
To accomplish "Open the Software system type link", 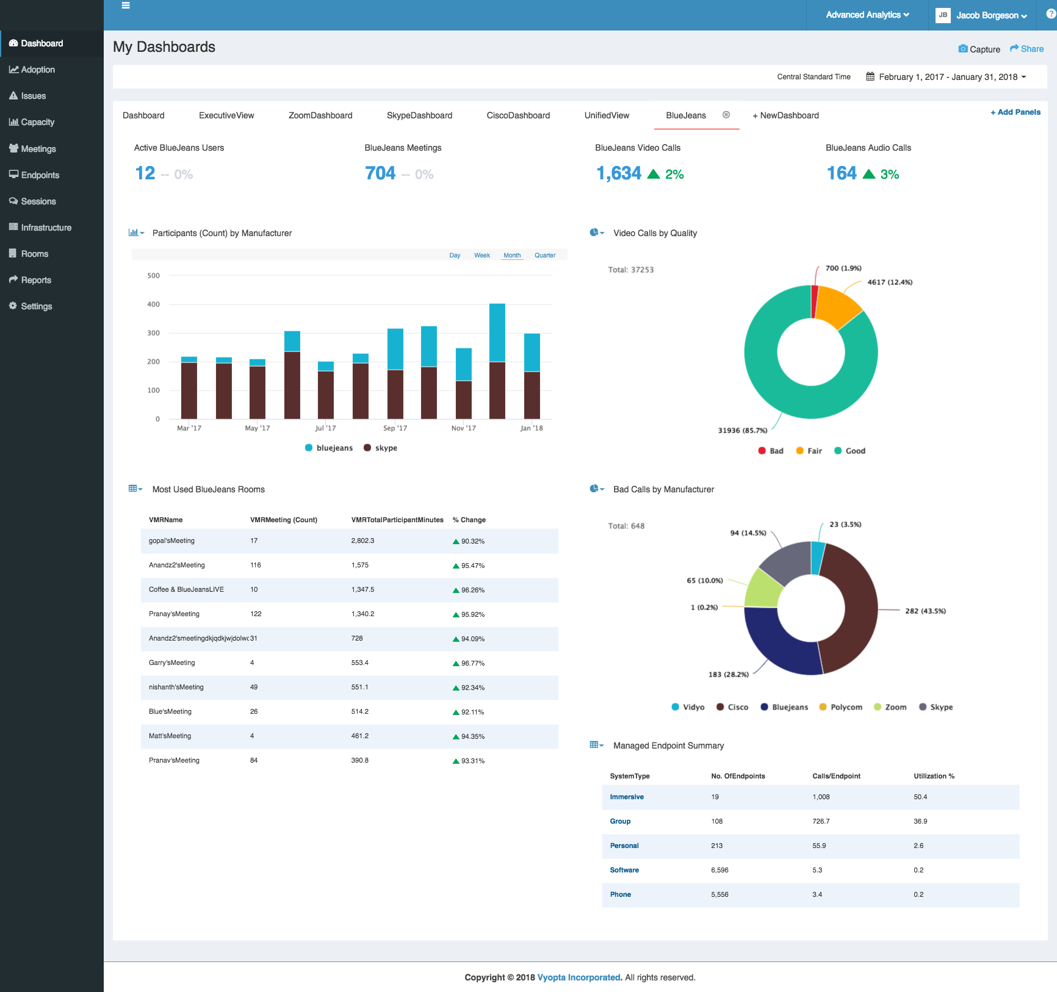I will [x=624, y=870].
